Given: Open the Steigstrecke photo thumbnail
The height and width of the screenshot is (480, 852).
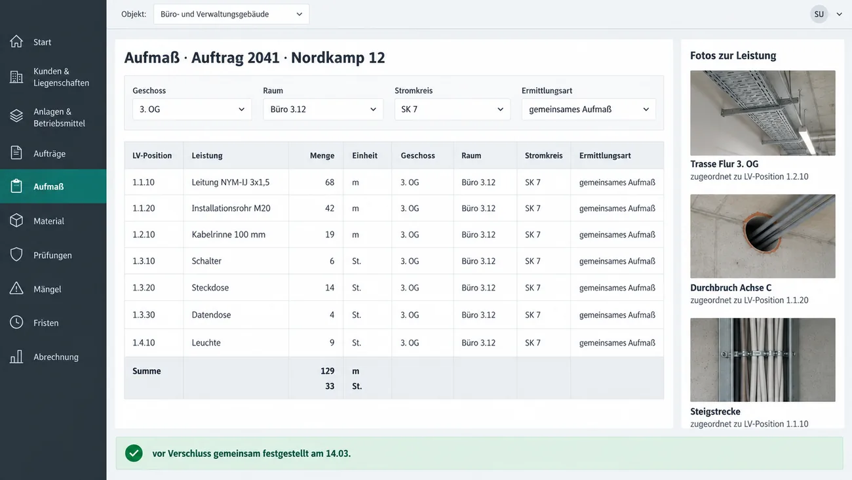Looking at the screenshot, I should coord(763,360).
